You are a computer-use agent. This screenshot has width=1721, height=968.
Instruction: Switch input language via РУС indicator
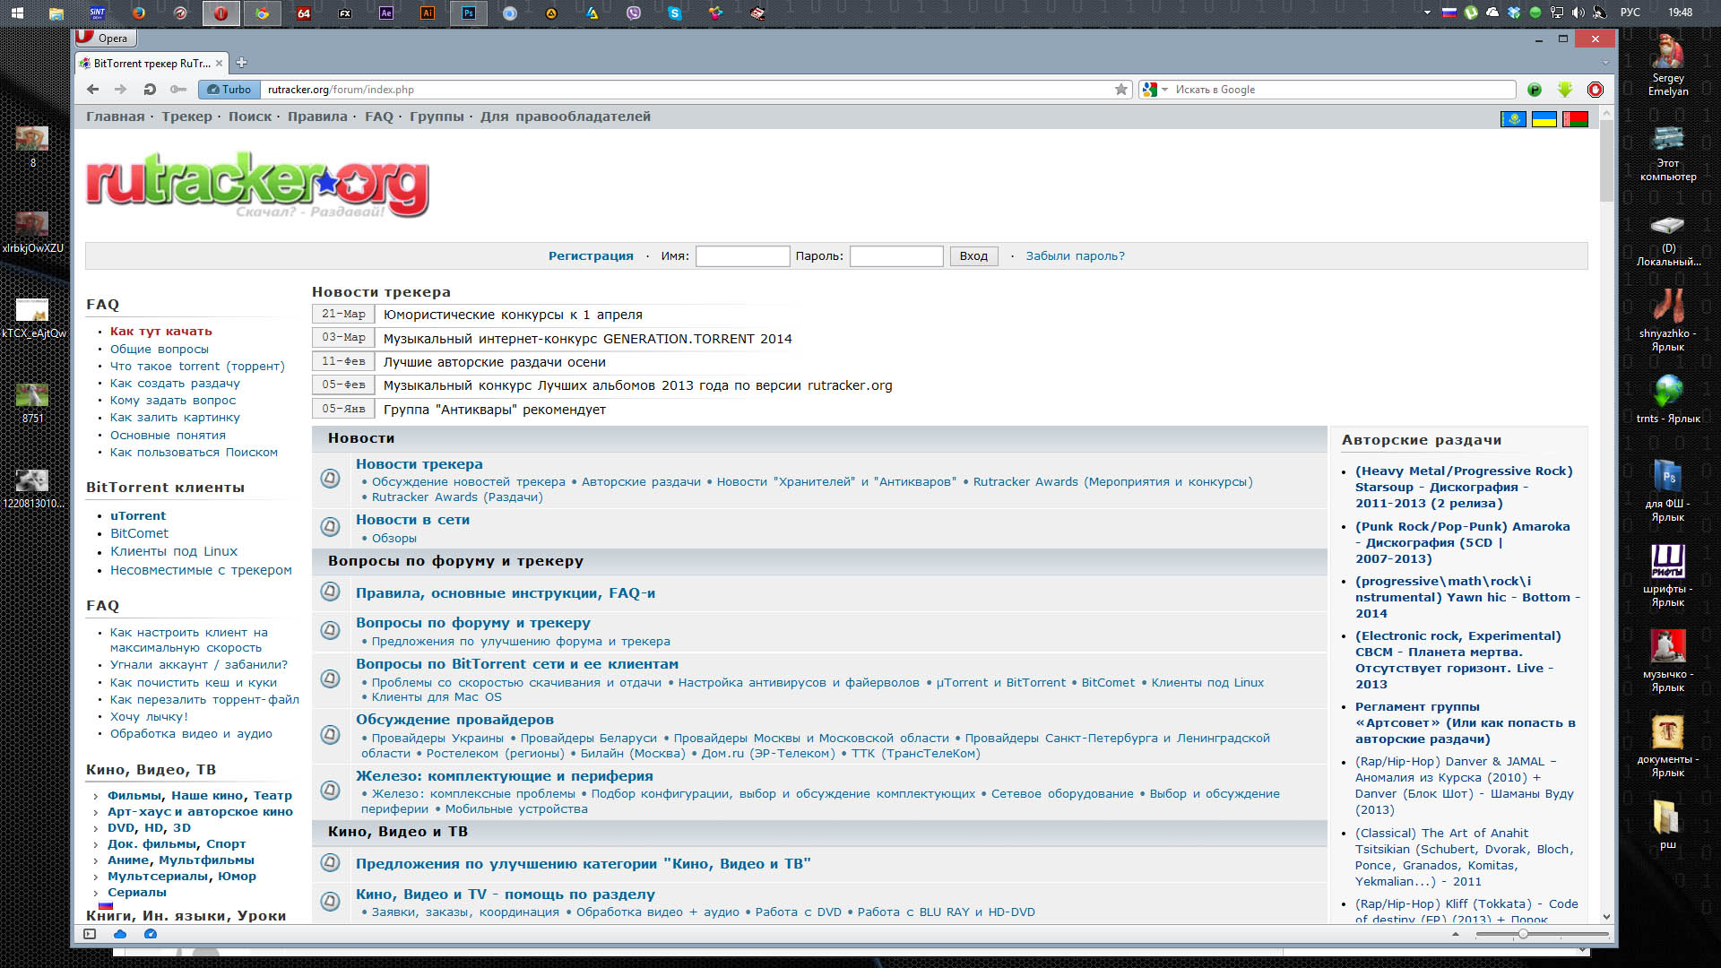tap(1630, 13)
